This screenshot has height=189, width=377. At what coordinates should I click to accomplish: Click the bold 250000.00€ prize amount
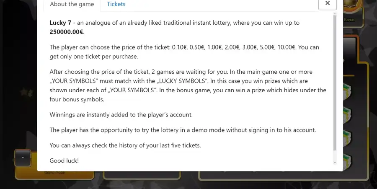(x=66, y=32)
